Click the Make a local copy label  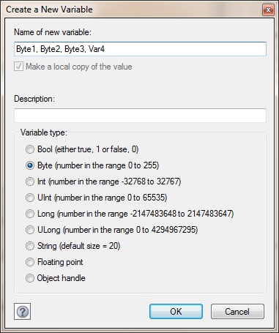click(x=79, y=67)
